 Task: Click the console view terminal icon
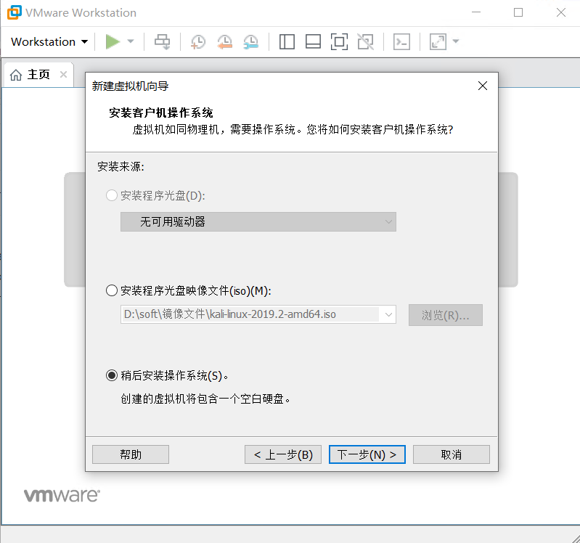click(401, 42)
